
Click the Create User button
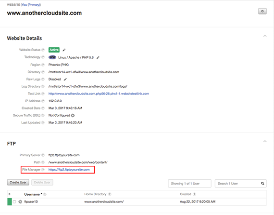click(x=18, y=182)
